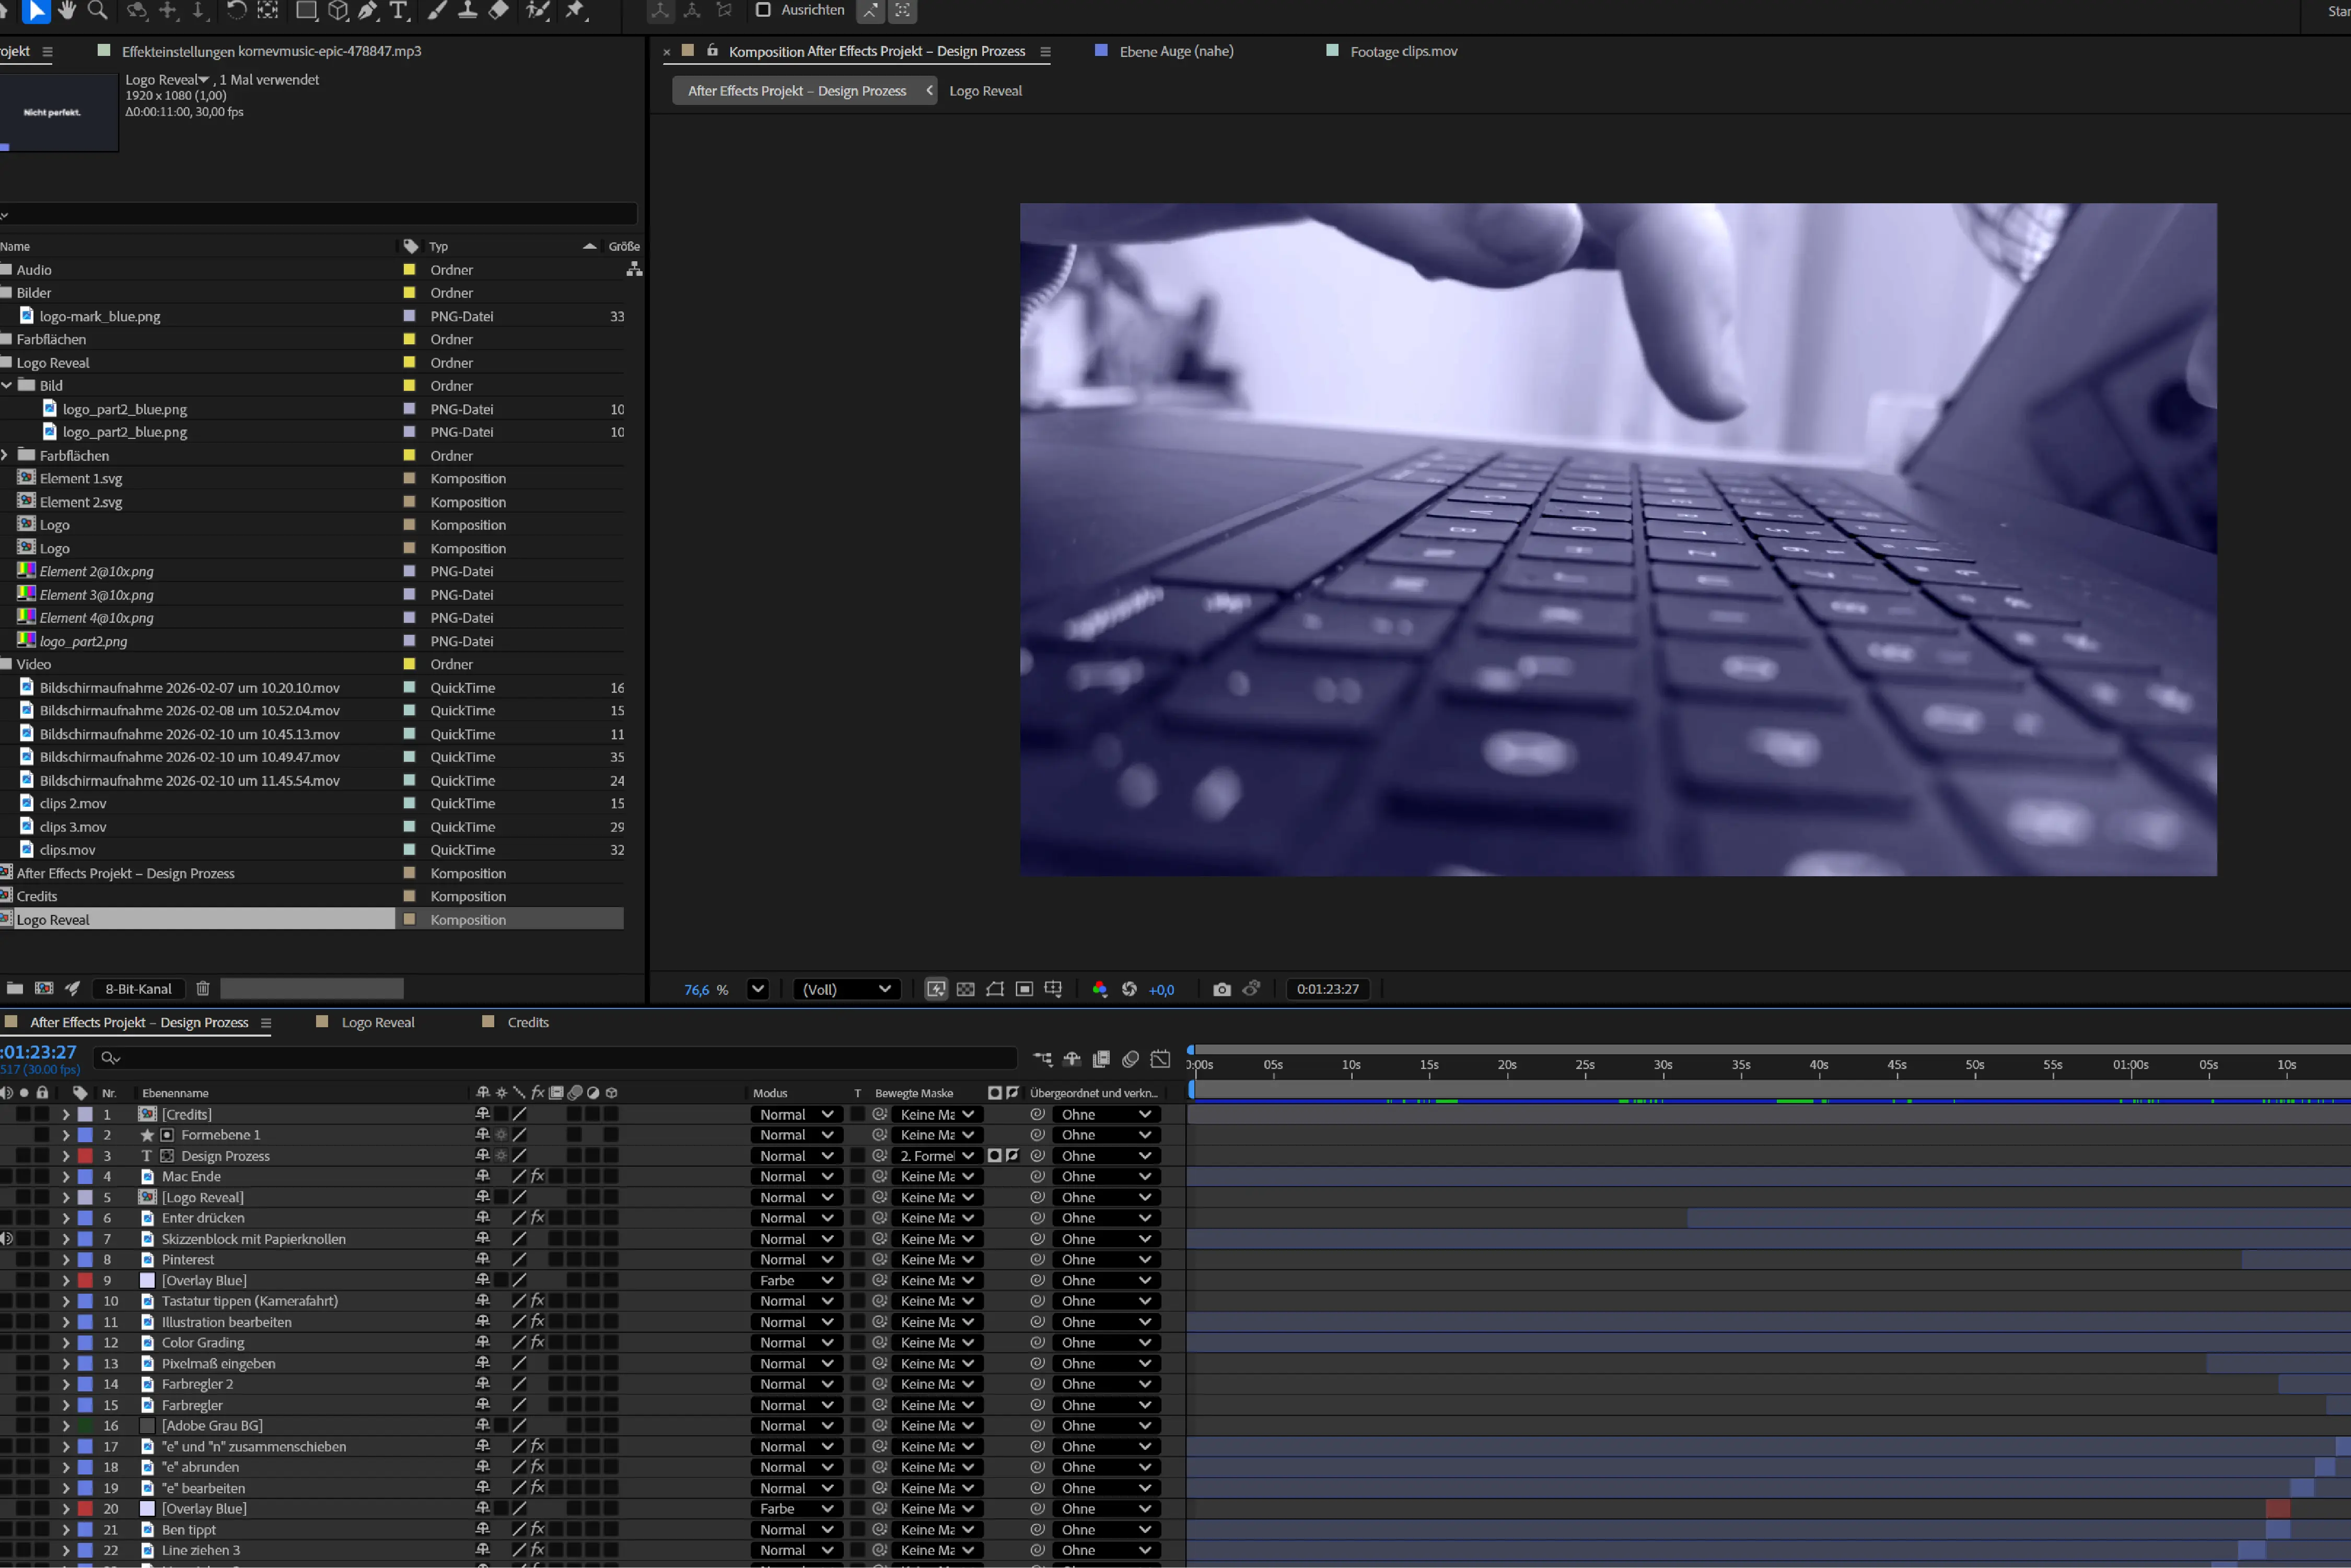Delete selected project item trash icon
2351x1568 pixels.
click(203, 989)
